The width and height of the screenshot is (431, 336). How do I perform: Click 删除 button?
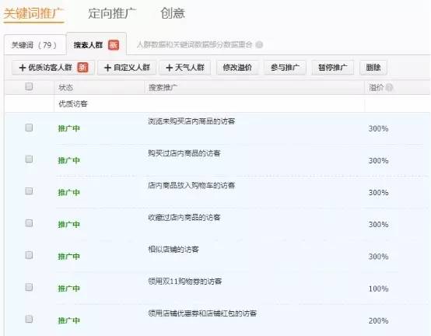[x=373, y=68]
